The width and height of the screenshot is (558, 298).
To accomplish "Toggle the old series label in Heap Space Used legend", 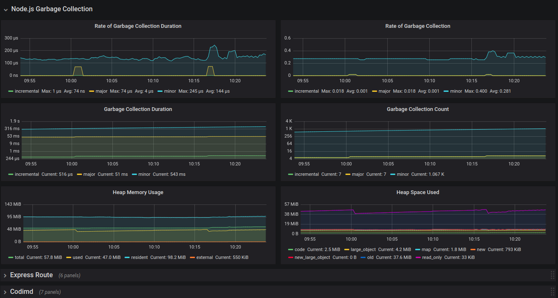I will [370, 257].
